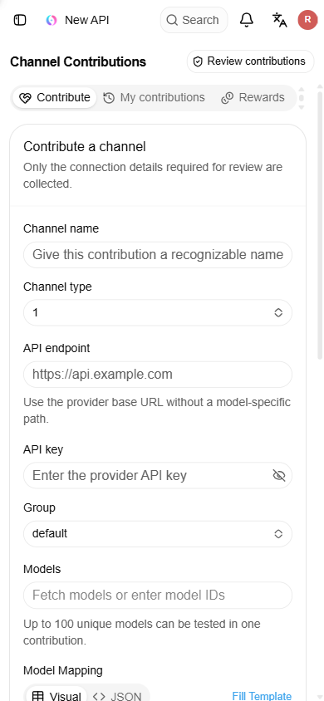324x701 pixels.
Task: Click the table icon on Visual mode
Action: coord(38,696)
